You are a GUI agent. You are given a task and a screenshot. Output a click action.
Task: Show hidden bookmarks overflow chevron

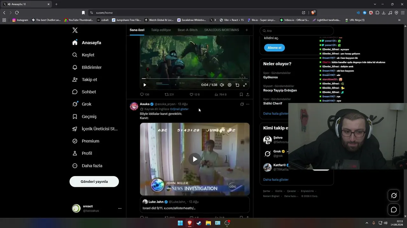point(399,20)
